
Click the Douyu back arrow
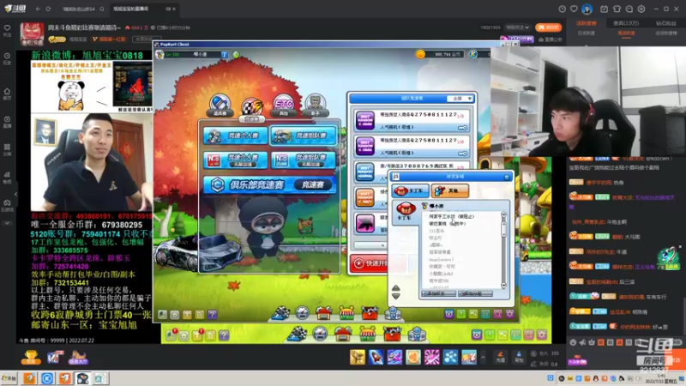(38, 9)
